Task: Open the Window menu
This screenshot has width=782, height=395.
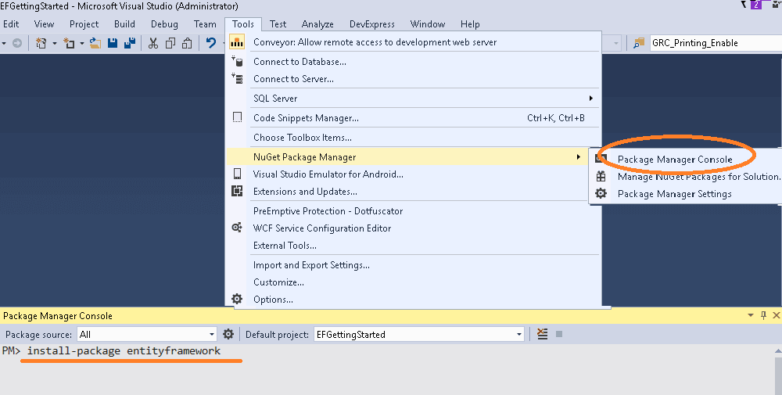Action: (x=428, y=24)
